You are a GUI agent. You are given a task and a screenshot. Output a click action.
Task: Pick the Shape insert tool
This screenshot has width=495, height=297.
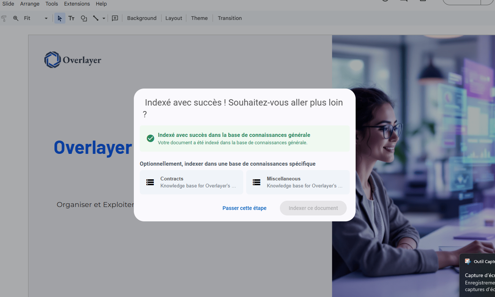[84, 18]
